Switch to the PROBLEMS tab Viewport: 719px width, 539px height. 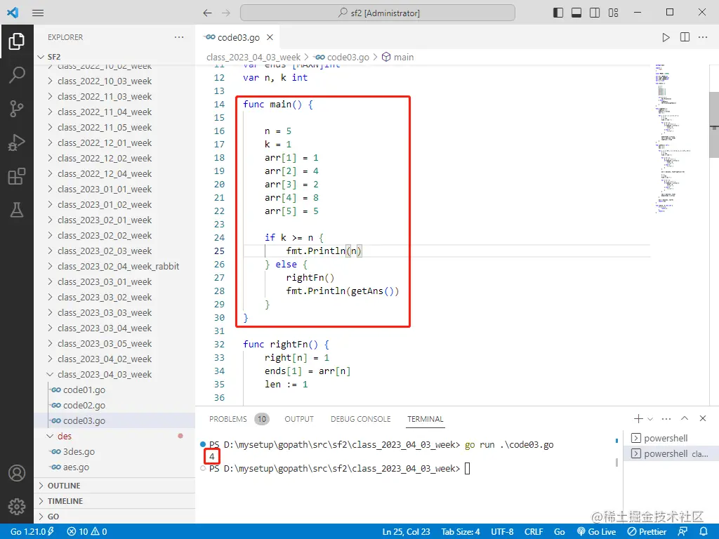pos(228,419)
